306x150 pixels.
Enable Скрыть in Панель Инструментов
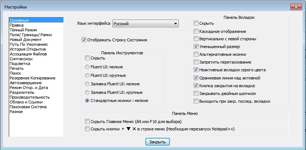pos(88,58)
